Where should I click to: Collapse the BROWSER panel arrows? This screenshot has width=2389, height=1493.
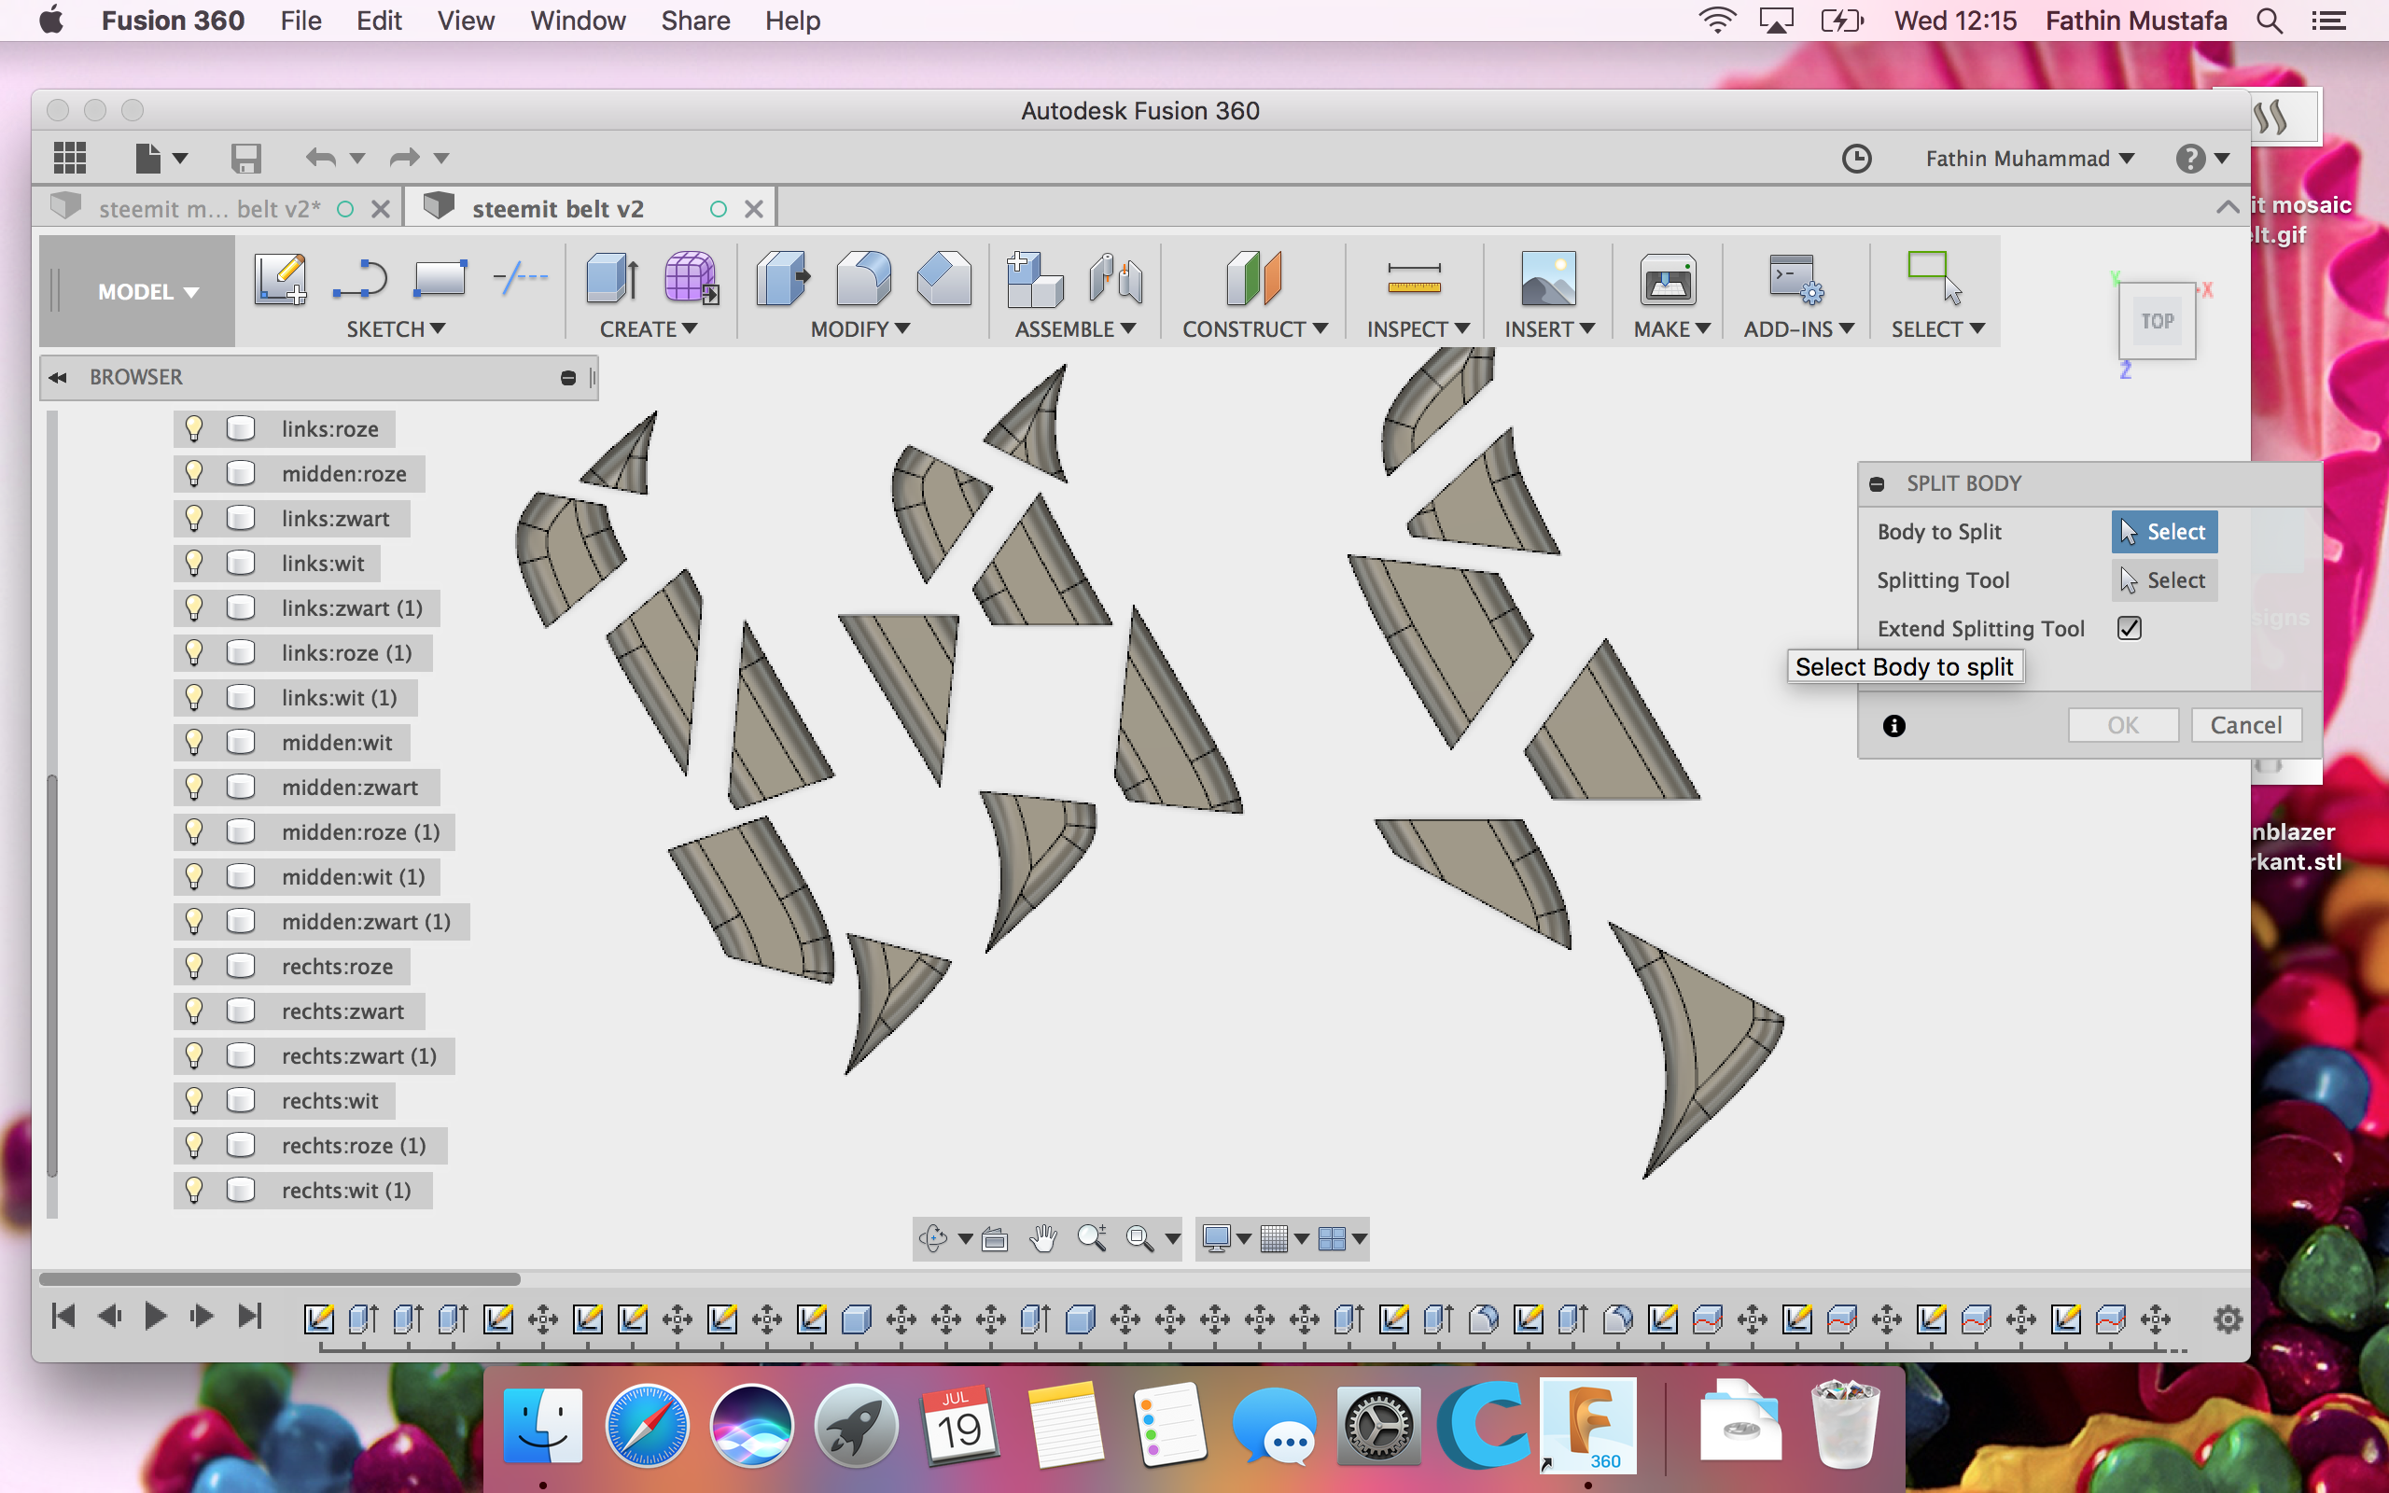(x=58, y=377)
